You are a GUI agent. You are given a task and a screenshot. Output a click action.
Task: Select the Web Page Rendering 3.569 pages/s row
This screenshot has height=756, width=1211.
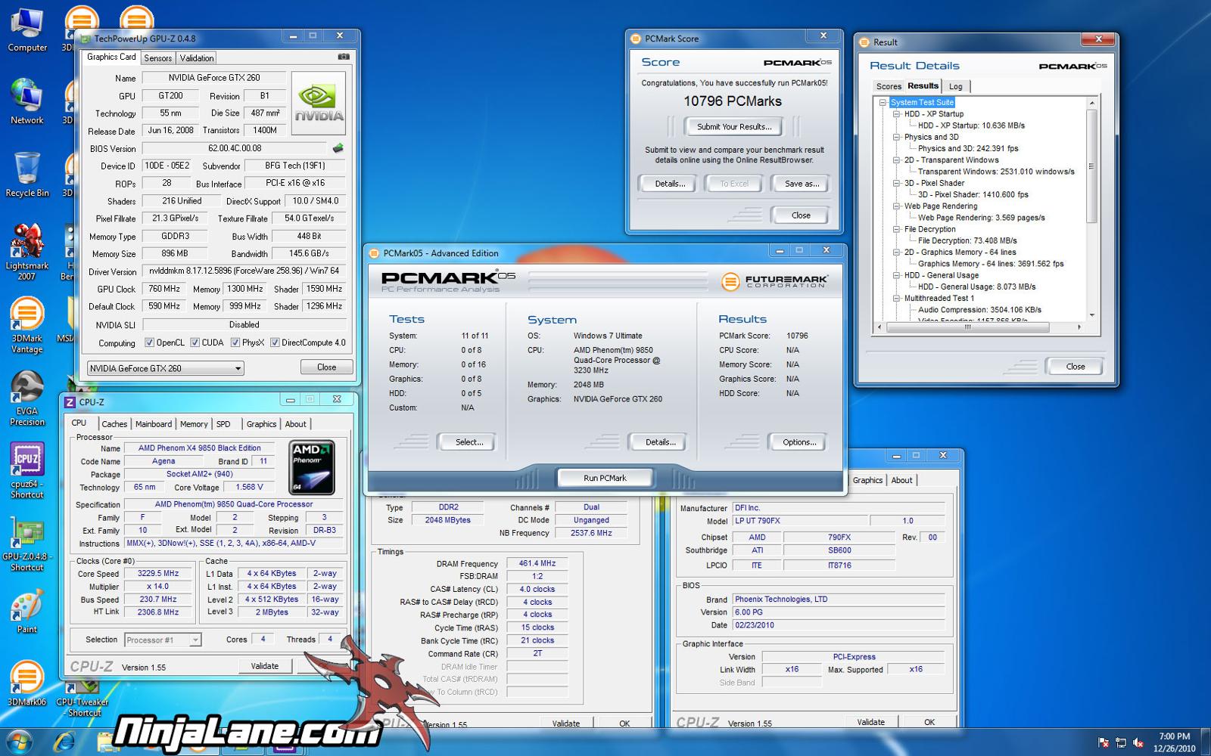981,218
